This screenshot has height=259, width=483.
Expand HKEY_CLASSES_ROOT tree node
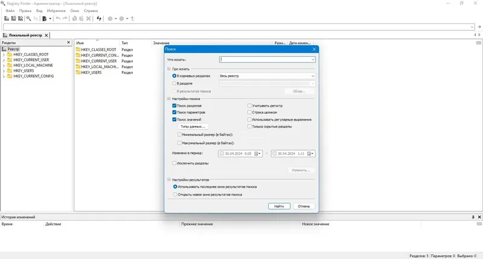(4, 55)
